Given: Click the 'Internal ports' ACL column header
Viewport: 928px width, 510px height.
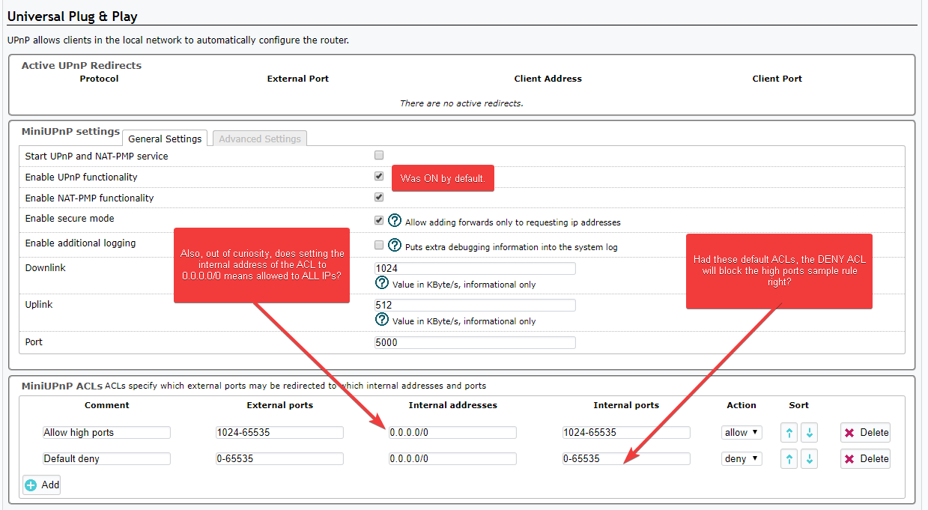Looking at the screenshot, I should click(626, 405).
